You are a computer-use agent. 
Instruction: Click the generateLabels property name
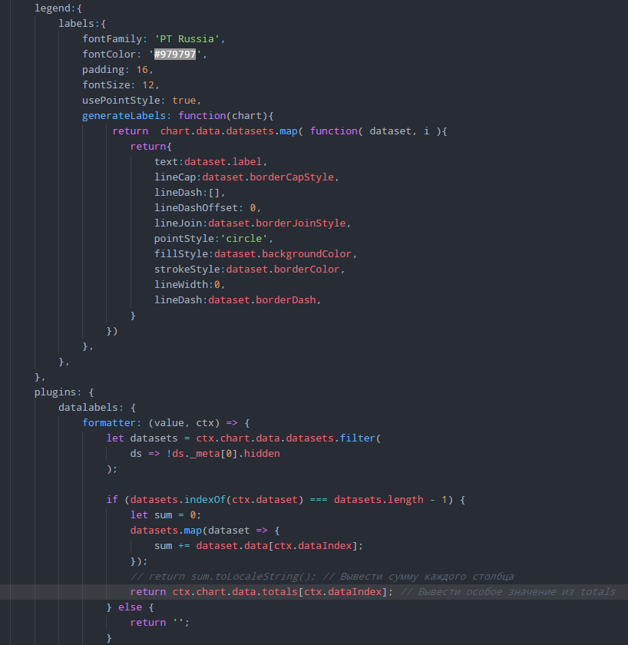tap(127, 115)
